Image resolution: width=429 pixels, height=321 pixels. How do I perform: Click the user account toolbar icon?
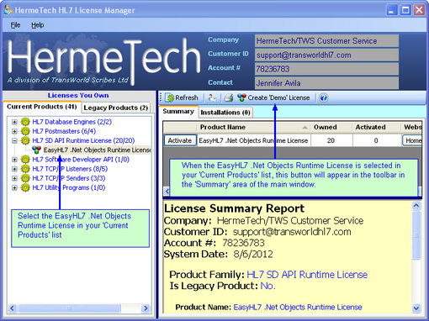click(212, 97)
